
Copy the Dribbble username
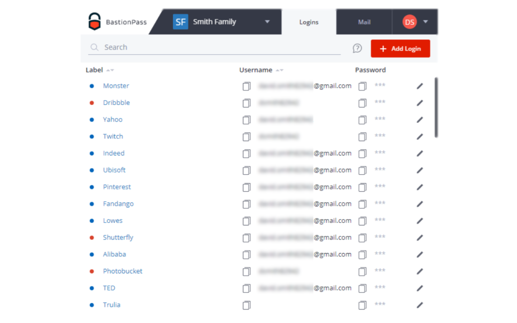246,103
